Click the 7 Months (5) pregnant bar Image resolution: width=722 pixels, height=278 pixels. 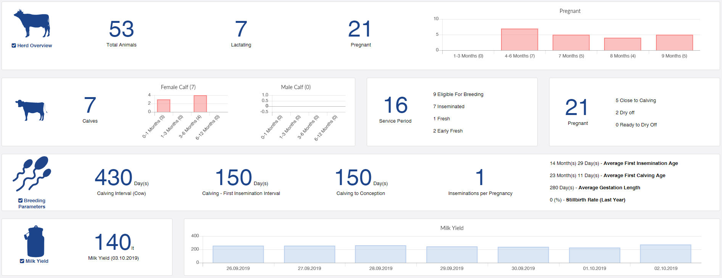point(571,43)
